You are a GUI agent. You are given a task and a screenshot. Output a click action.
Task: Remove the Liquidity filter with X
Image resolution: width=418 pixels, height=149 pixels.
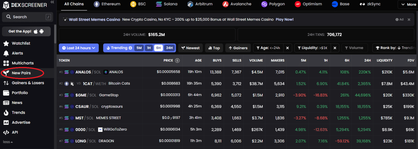click(x=335, y=48)
